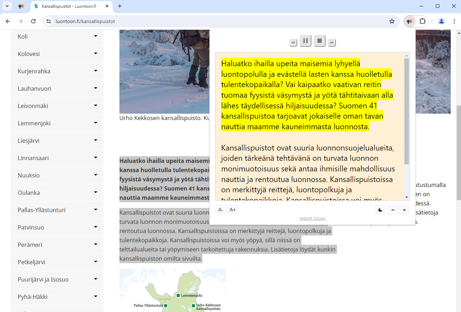
Task: Decrease text size with A- button
Action: click(221, 210)
